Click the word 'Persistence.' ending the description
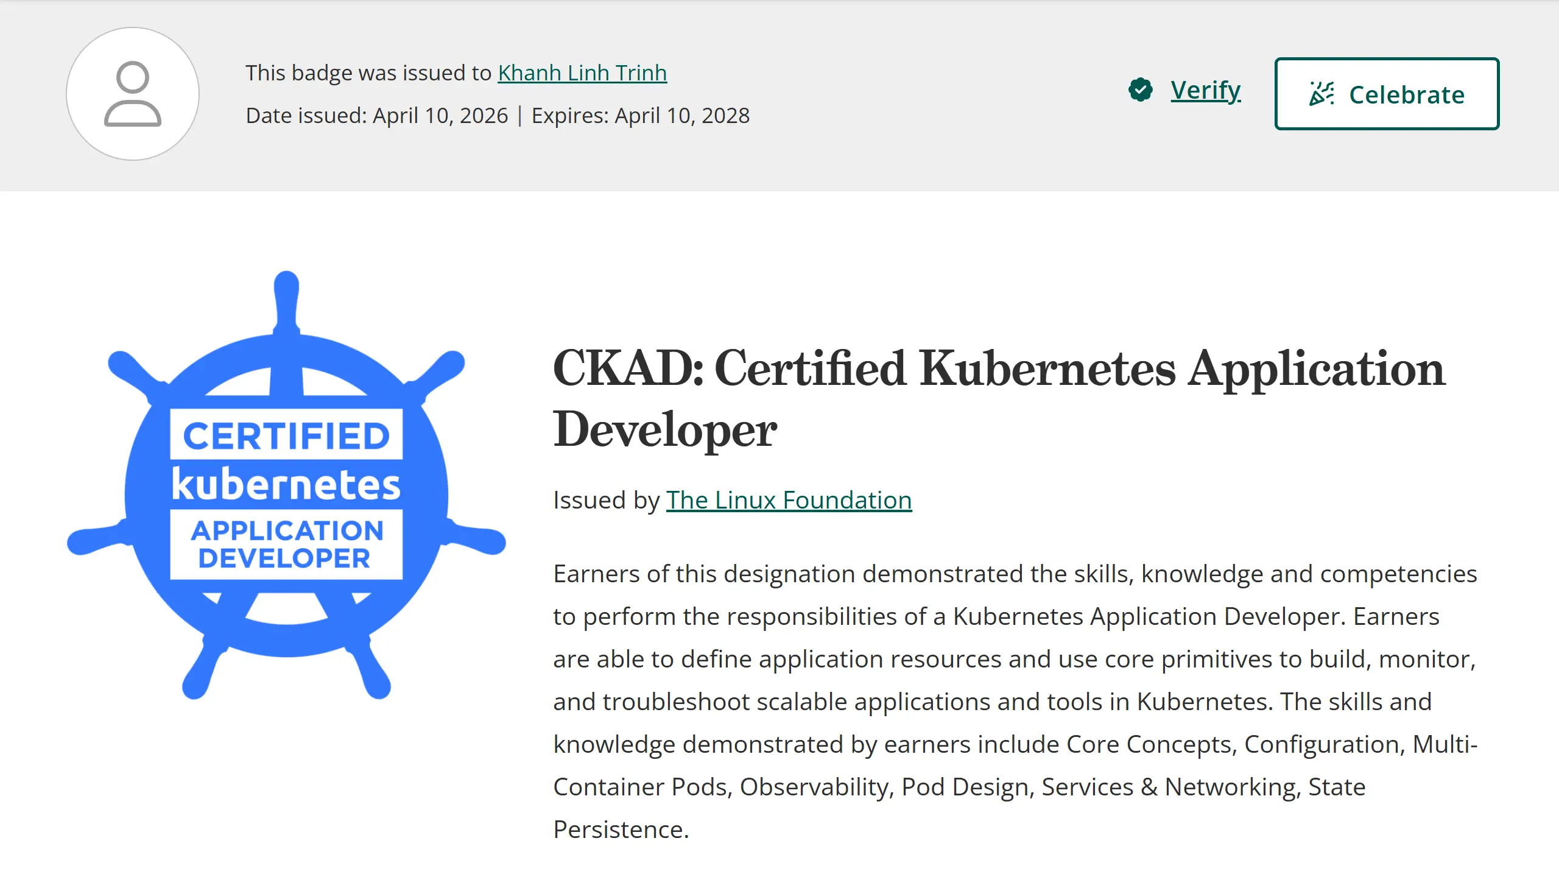 click(621, 829)
